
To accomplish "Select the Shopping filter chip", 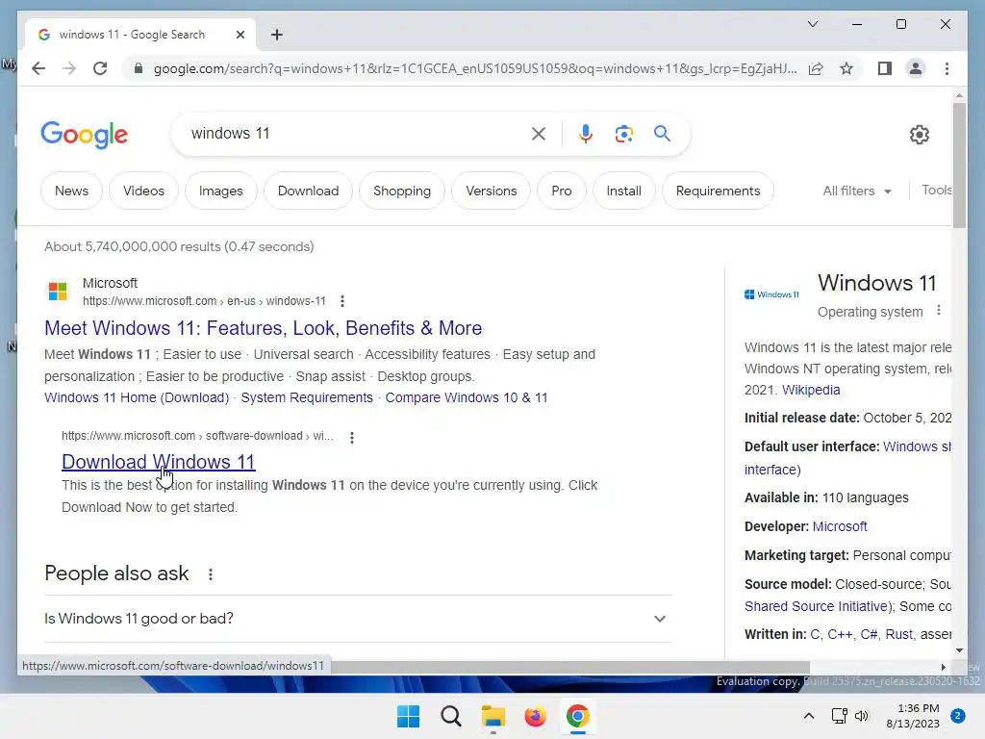I will [x=402, y=191].
